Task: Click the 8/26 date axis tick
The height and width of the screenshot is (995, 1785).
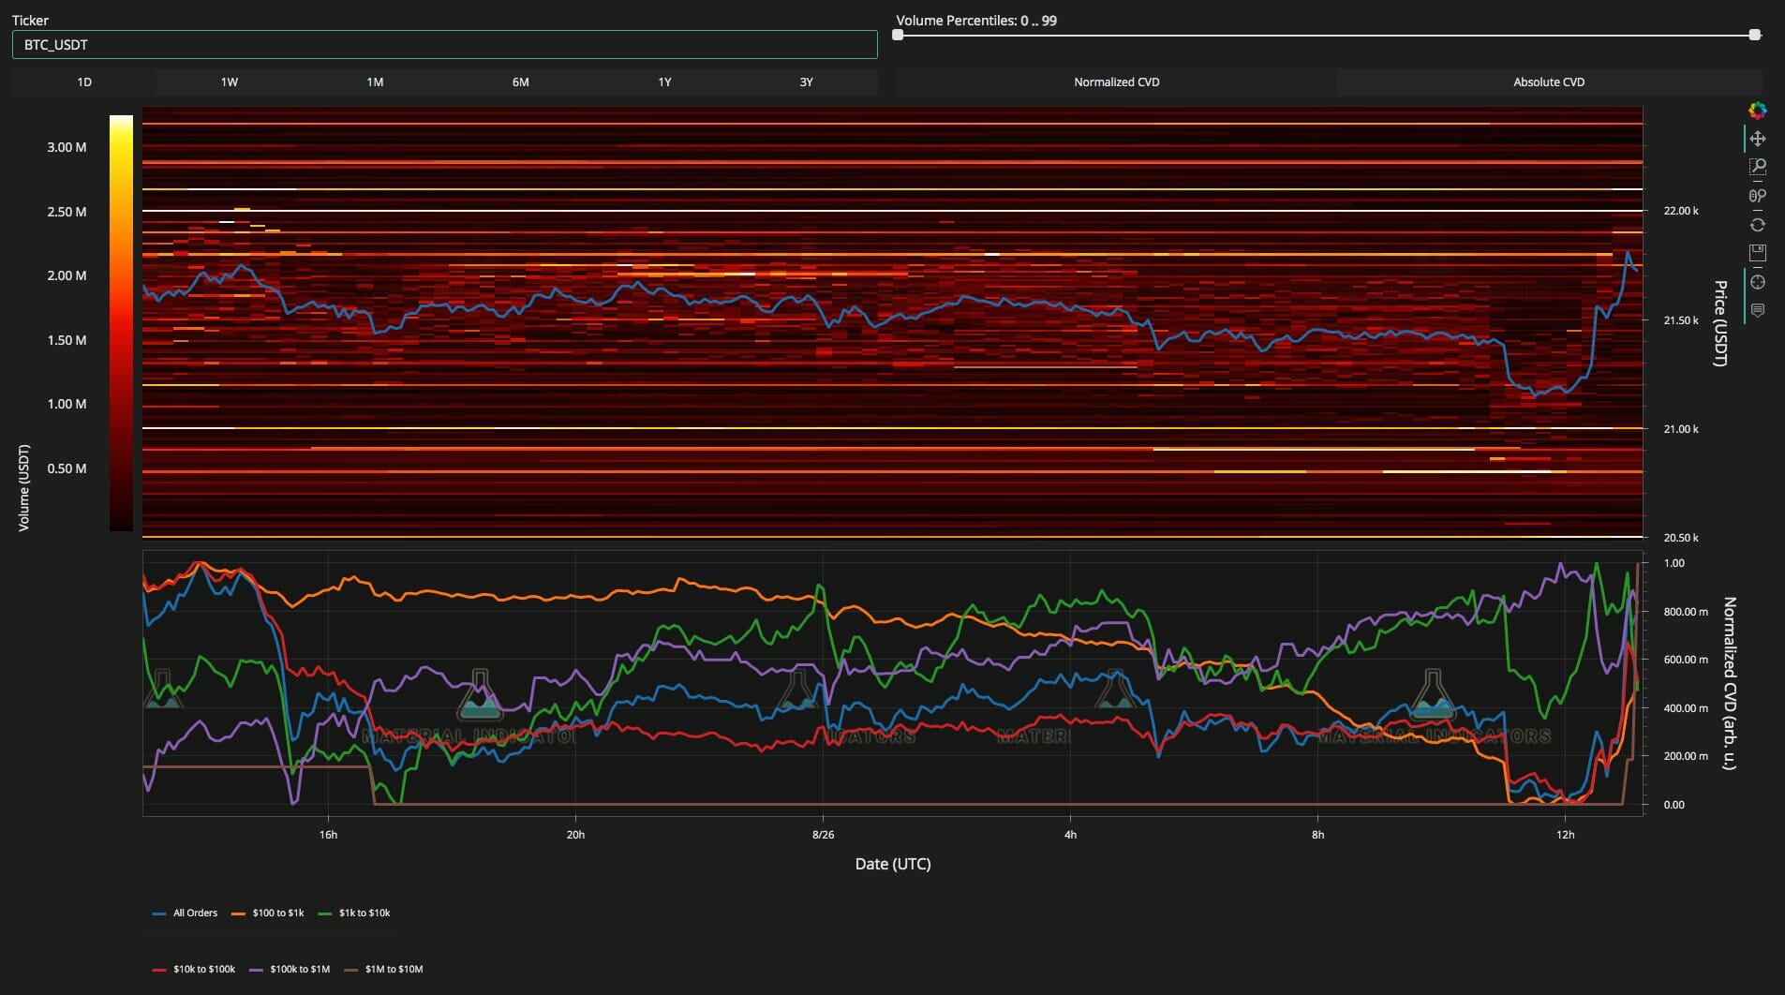Action: coord(823,835)
